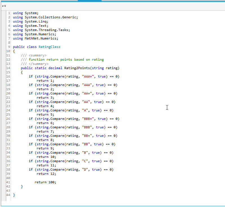This screenshot has width=225, height=207.
Task: Click the '</summary>' closing doc tag
Action: (38, 64)
